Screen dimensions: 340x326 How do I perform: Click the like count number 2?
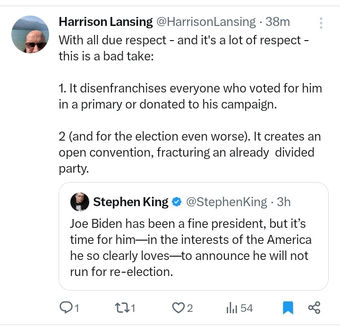pyautogui.click(x=190, y=308)
